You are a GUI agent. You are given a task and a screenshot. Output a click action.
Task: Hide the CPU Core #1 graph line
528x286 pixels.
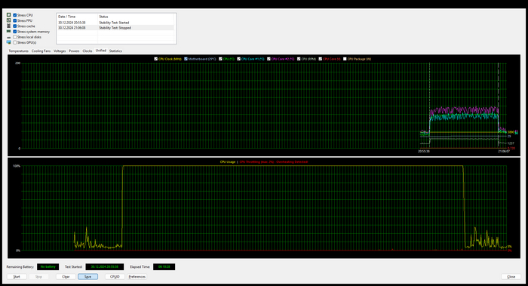point(239,59)
